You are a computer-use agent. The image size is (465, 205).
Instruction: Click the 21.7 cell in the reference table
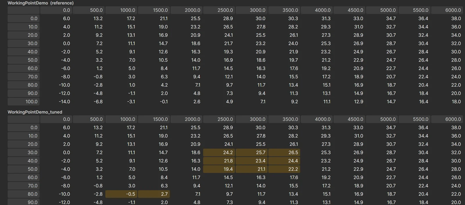pos(219,43)
